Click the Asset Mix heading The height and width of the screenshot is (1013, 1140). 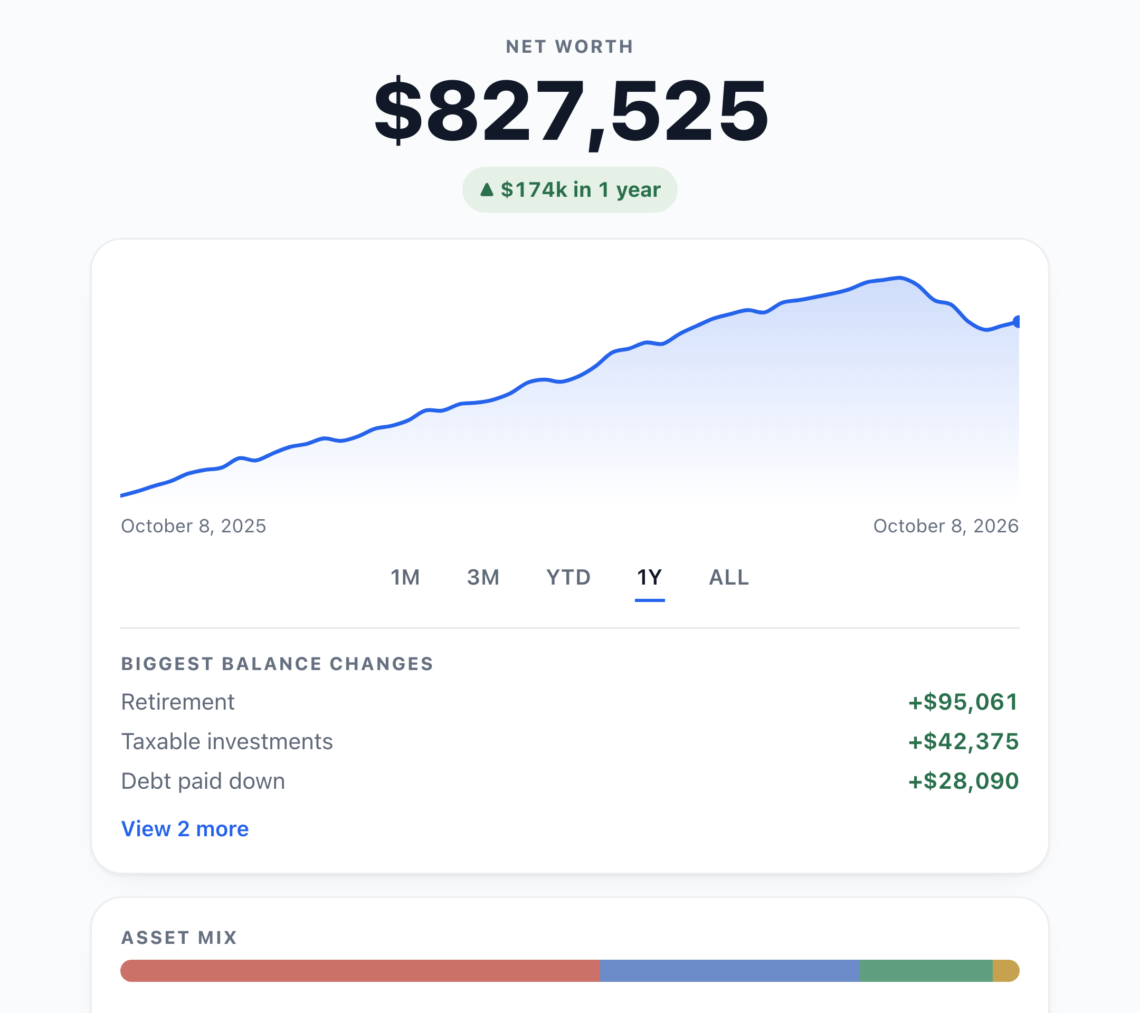[179, 937]
